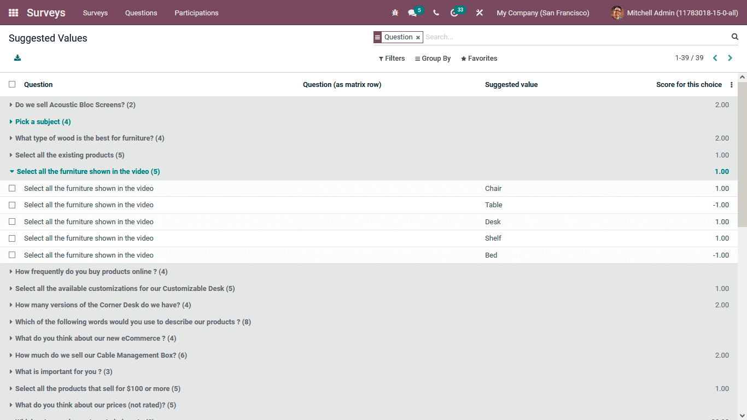Remove the Question facet with x
This screenshot has width=747, height=420.
[x=418, y=38]
